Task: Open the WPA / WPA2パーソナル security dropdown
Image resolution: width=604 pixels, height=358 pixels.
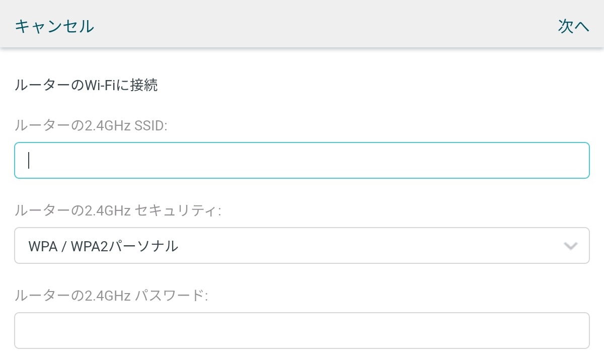Action: (x=302, y=246)
